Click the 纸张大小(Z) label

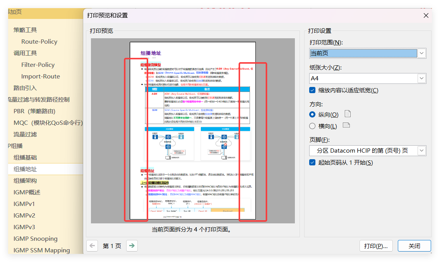point(325,68)
